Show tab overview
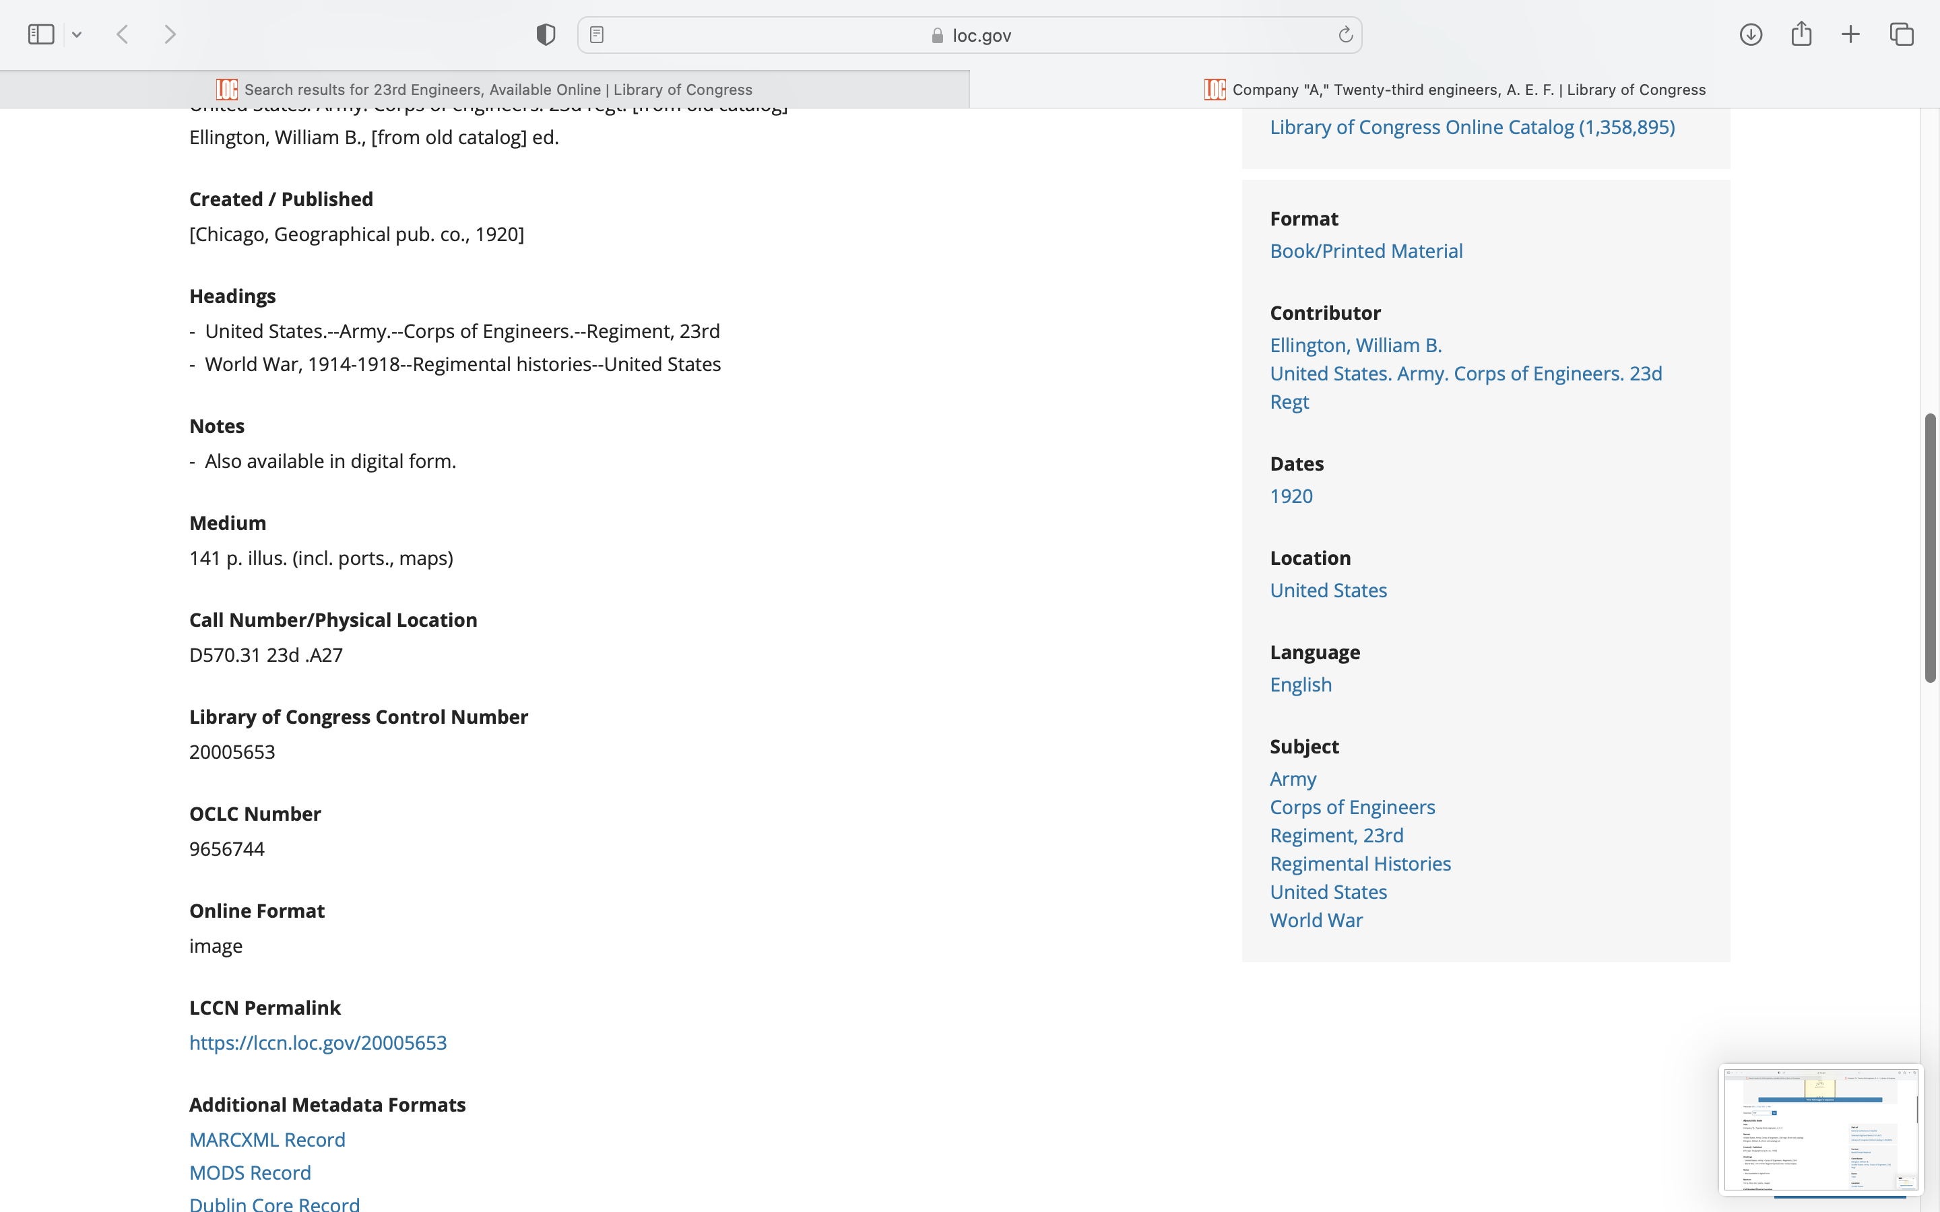The image size is (1940, 1212). pyautogui.click(x=1902, y=34)
